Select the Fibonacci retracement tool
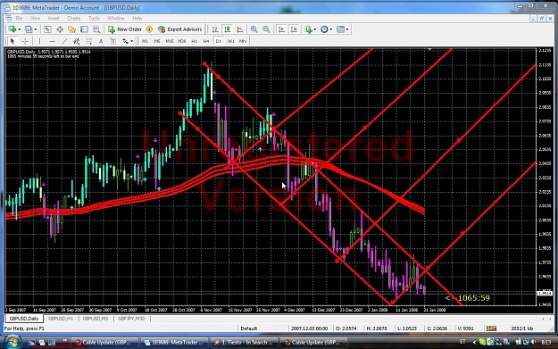Image resolution: width=558 pixels, height=349 pixels. click(x=88, y=41)
